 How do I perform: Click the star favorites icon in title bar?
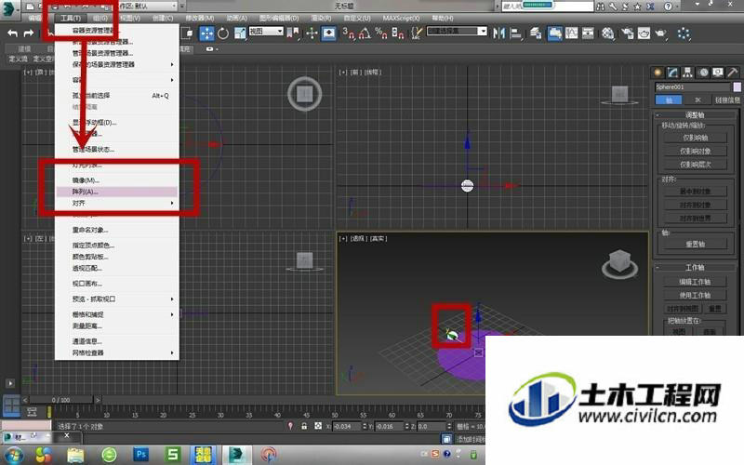pos(637,7)
